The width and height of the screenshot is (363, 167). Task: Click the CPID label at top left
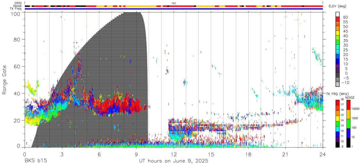pyautogui.click(x=18, y=3)
